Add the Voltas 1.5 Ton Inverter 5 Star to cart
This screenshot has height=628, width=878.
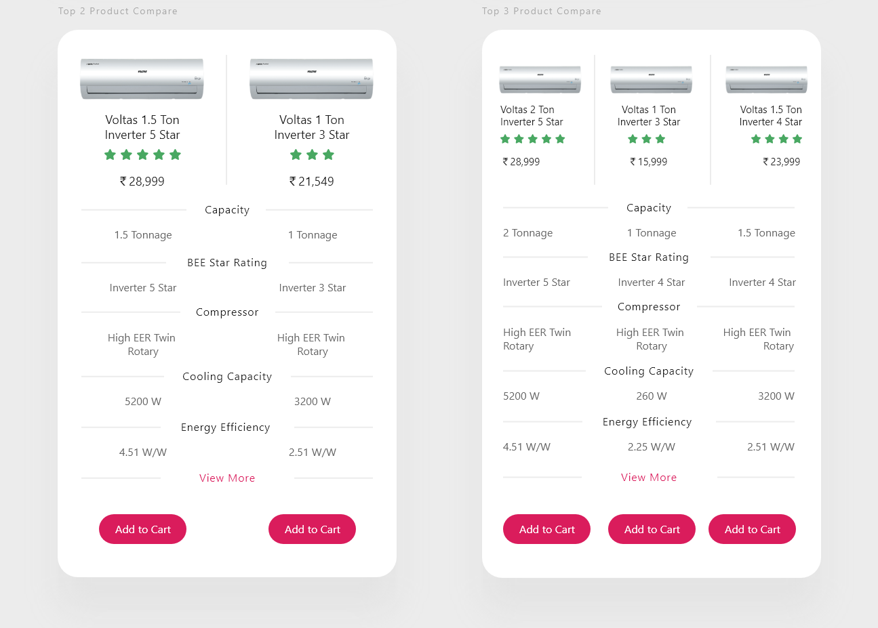point(142,529)
